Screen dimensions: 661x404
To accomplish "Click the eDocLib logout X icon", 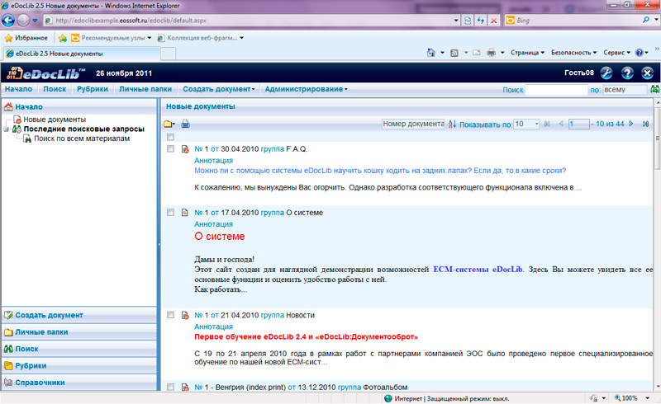I will tap(648, 73).
